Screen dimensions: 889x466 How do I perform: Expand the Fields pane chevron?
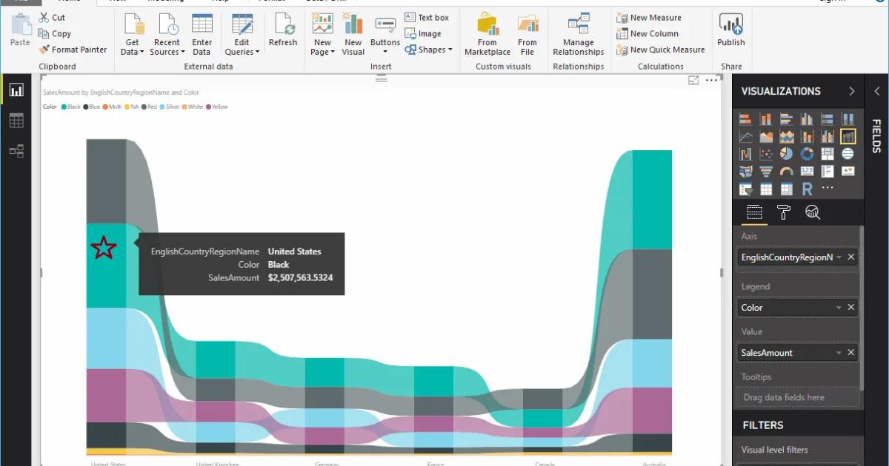point(876,91)
